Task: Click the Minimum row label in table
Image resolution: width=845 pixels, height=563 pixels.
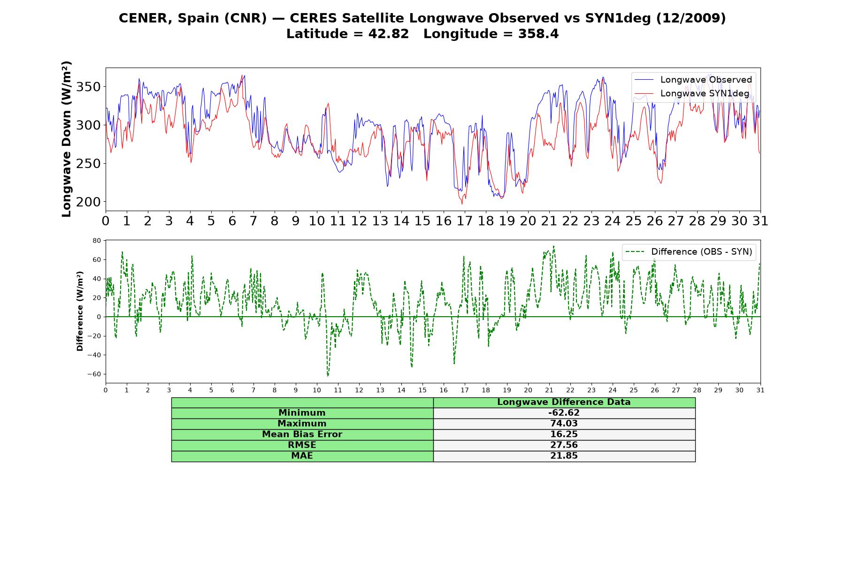Action: (302, 413)
